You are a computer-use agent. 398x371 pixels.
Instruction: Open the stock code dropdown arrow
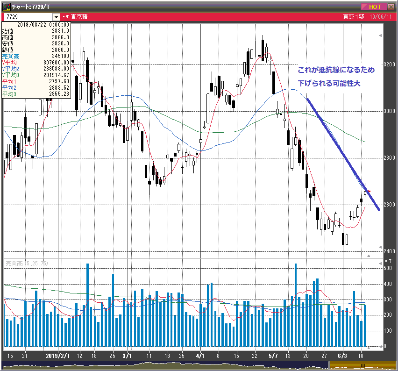point(56,17)
